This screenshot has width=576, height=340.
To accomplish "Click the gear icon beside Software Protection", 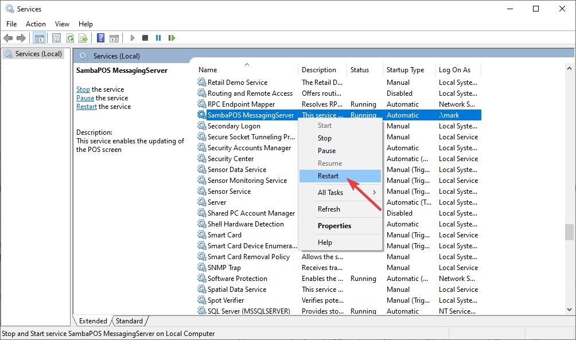I will point(202,278).
